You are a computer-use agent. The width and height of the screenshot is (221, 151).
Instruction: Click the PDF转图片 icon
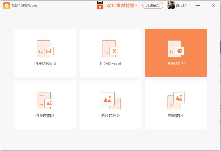pyautogui.click(x=45, y=101)
